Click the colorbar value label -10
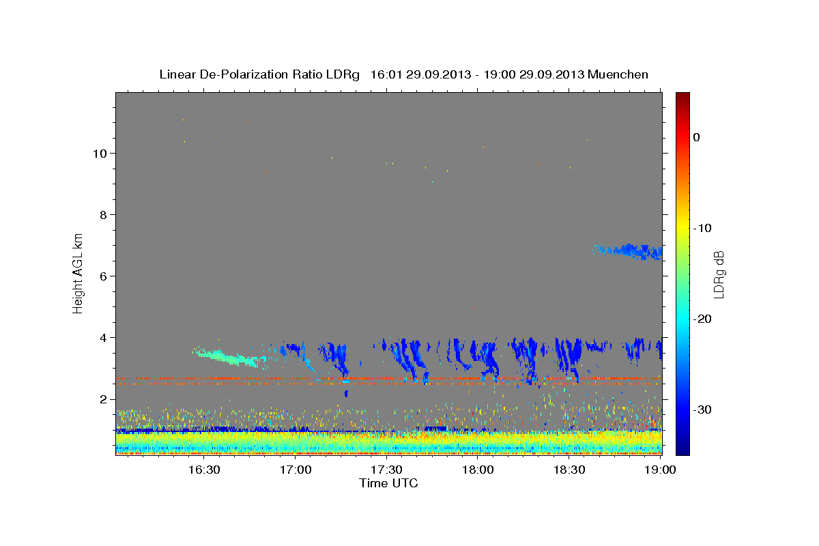Image resolution: width=819 pixels, height=546 pixels. click(x=704, y=228)
